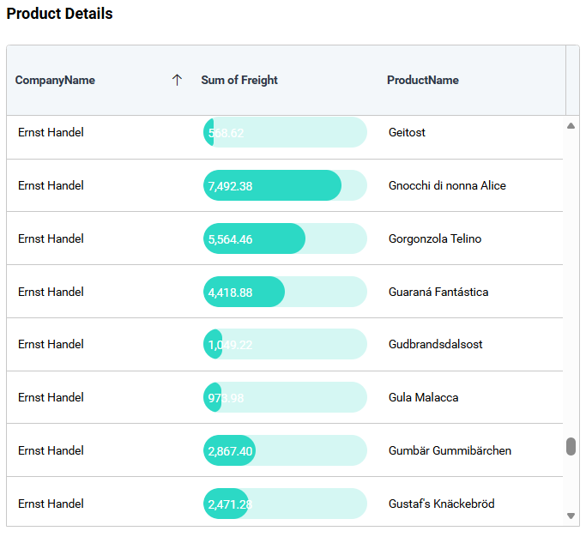
Task: Select the Gnocchi di nonna Alice cell
Action: coord(447,185)
